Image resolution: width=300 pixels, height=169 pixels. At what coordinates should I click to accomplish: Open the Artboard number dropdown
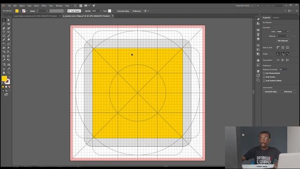click(x=283, y=36)
